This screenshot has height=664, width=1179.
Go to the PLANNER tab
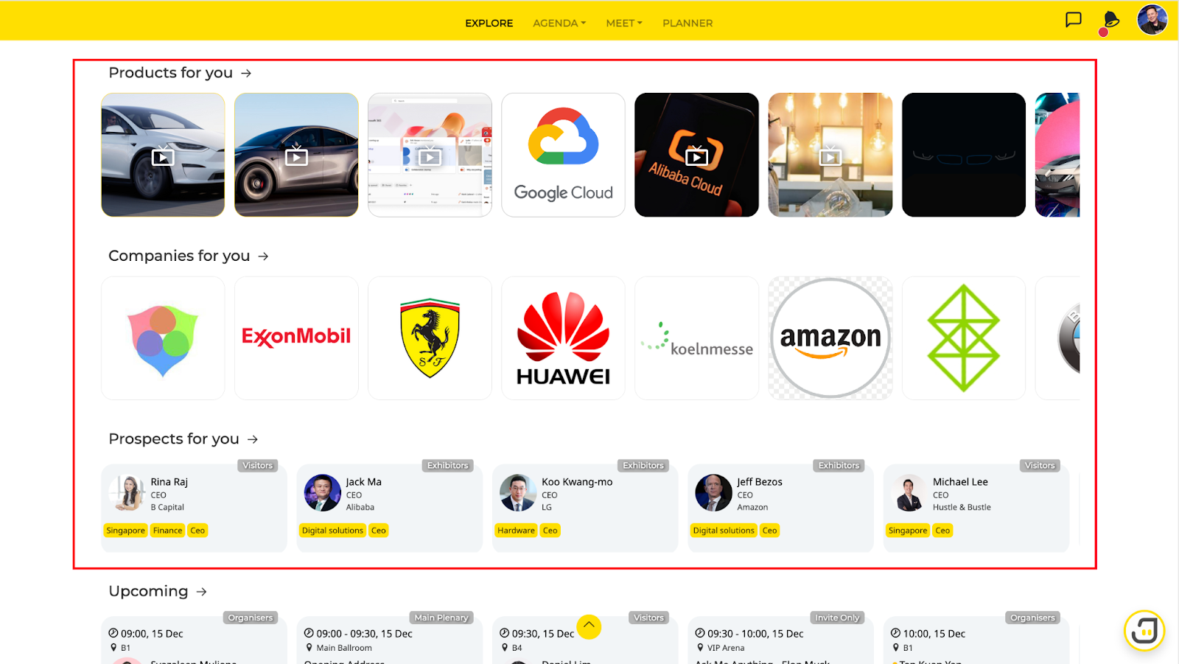pos(688,23)
